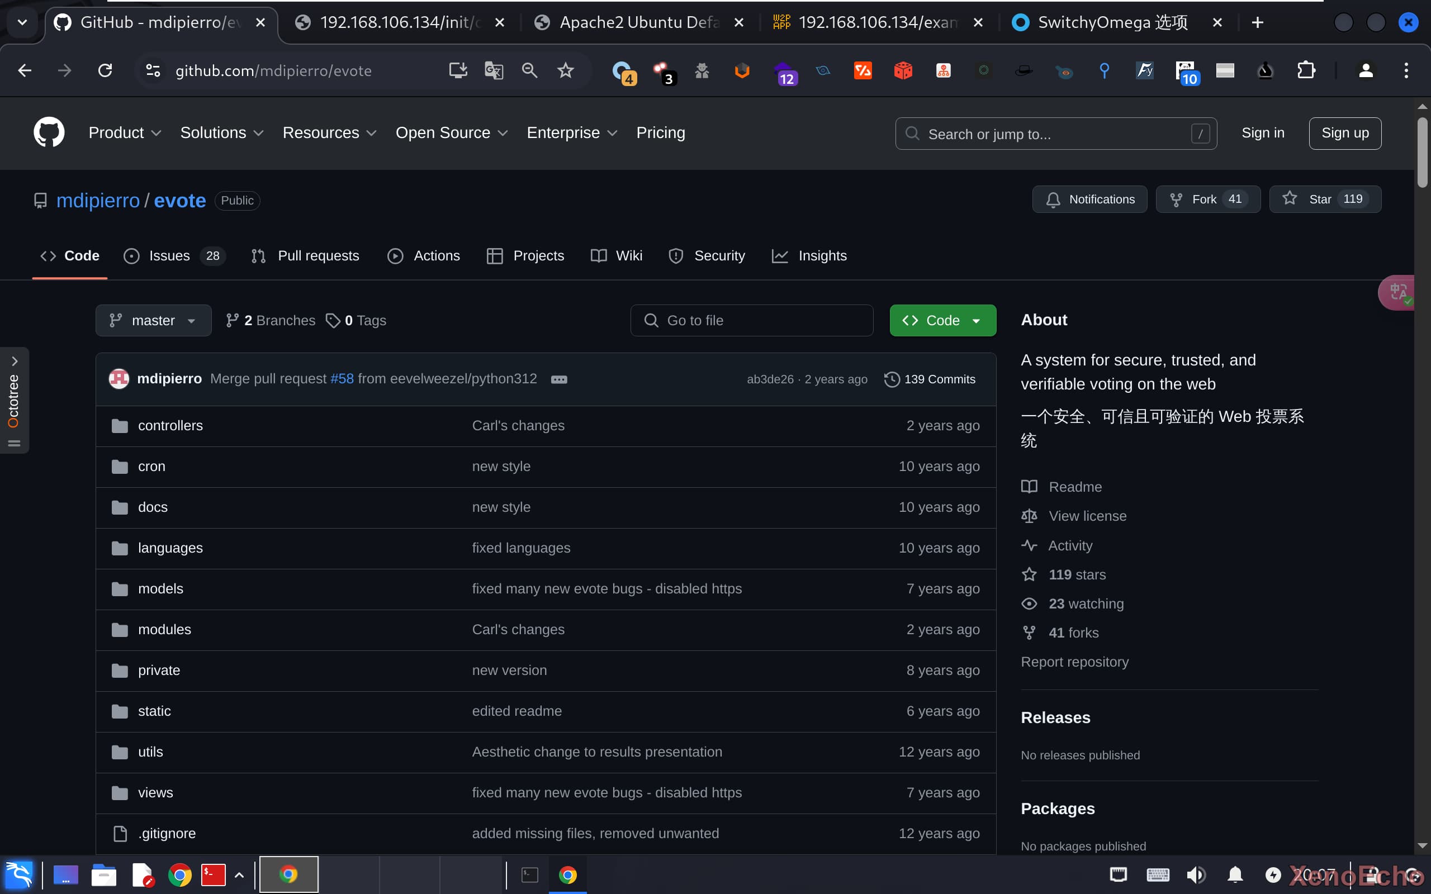Open pull request #58 link
The width and height of the screenshot is (1431, 894).
342,378
